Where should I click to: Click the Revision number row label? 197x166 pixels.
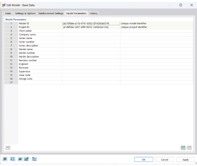pos(40,60)
